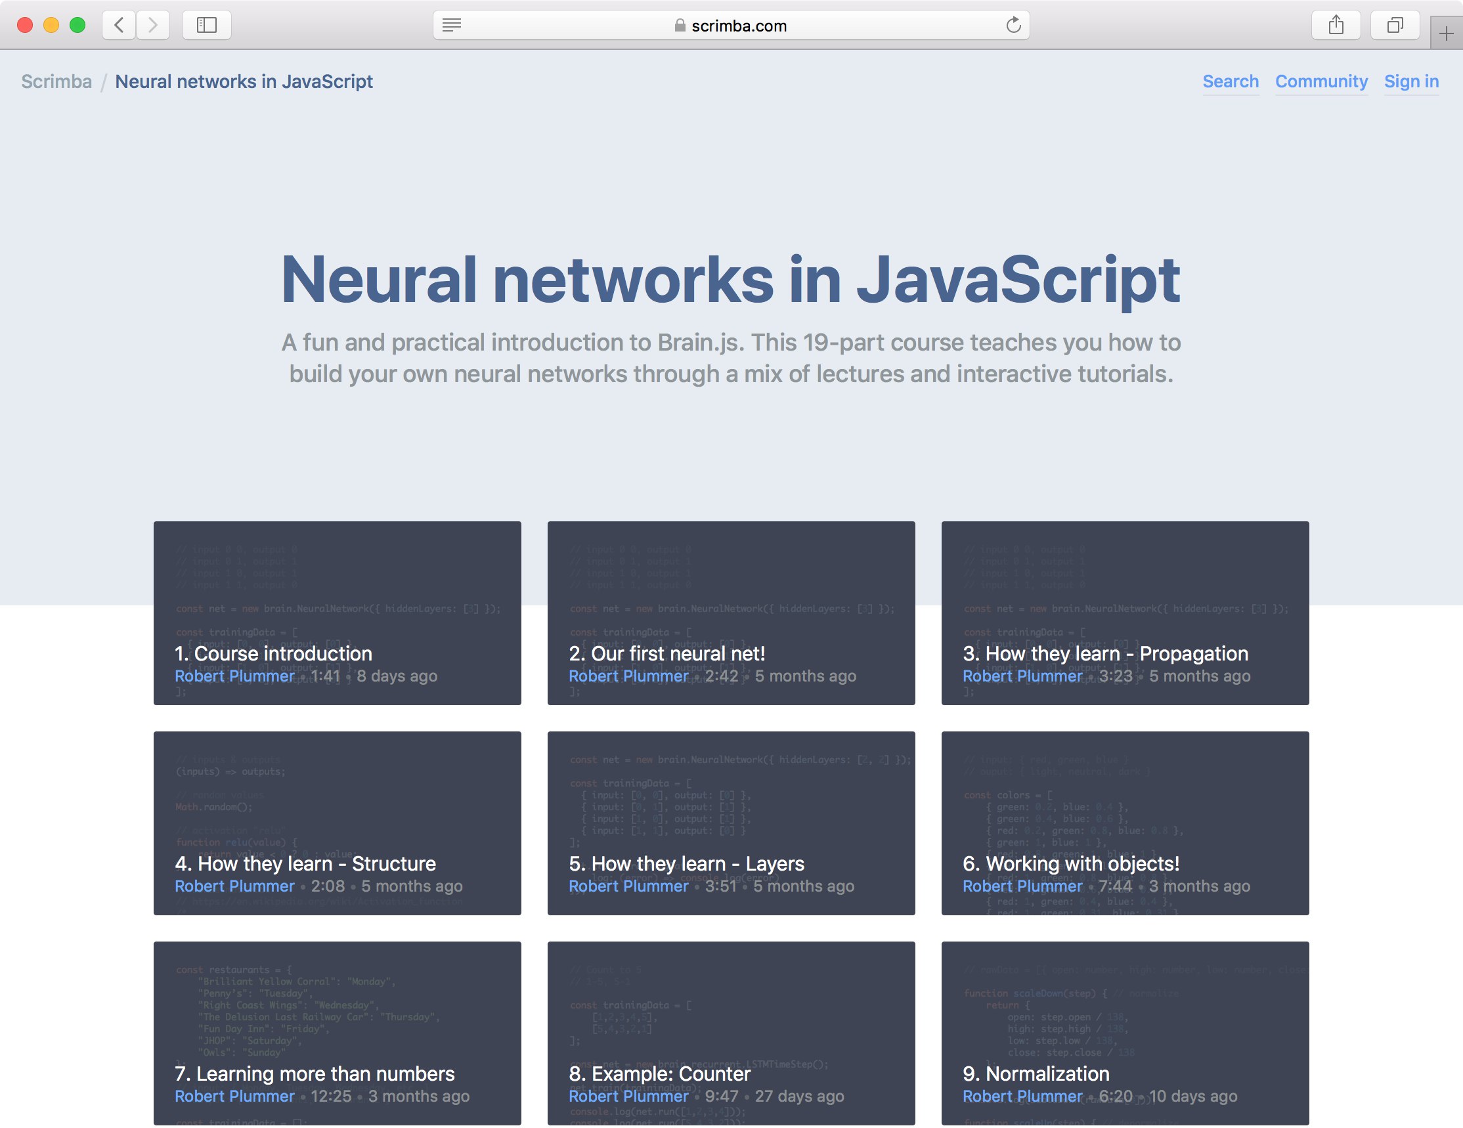Viewport: 1463px width, 1128px height.
Task: Click Robert Plummer under Our first neural net!
Action: point(628,676)
